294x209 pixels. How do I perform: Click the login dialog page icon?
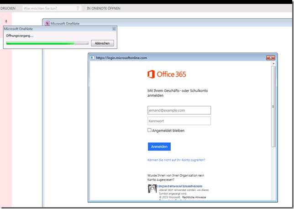[x=92, y=58]
